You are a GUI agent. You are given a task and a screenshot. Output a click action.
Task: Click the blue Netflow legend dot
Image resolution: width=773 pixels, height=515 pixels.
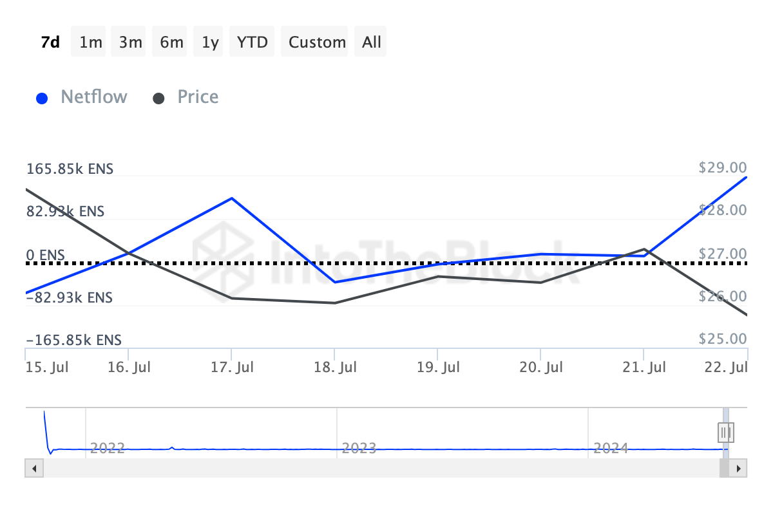[43, 98]
